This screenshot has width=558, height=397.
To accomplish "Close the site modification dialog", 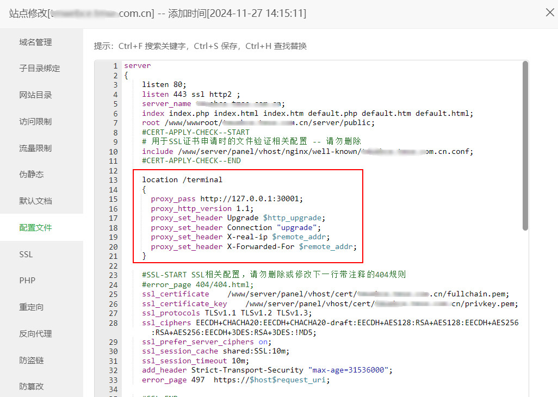I will (550, 12).
